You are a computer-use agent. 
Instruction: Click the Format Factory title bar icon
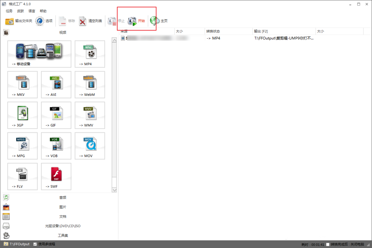(4, 4)
